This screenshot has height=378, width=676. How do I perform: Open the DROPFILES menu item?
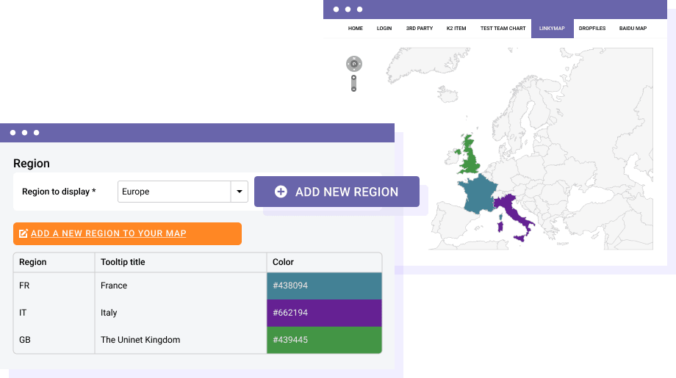591,29
